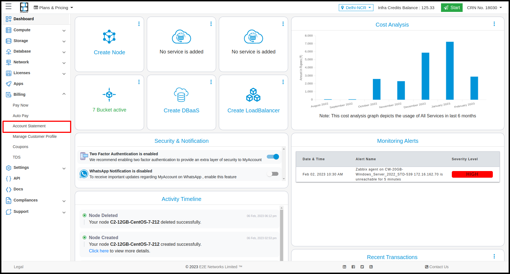The width and height of the screenshot is (510, 274).
Task: Expand the Storage menu chevron
Action: point(64,41)
